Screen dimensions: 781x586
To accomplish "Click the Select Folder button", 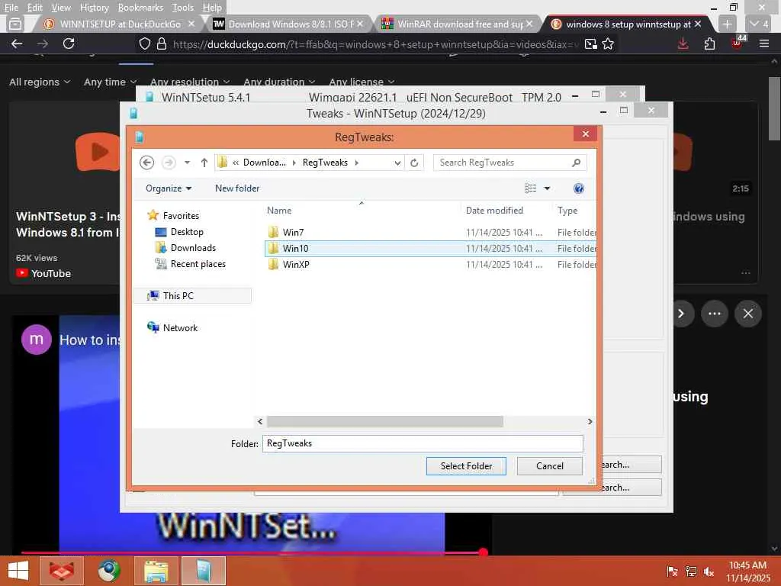I will [x=466, y=466].
